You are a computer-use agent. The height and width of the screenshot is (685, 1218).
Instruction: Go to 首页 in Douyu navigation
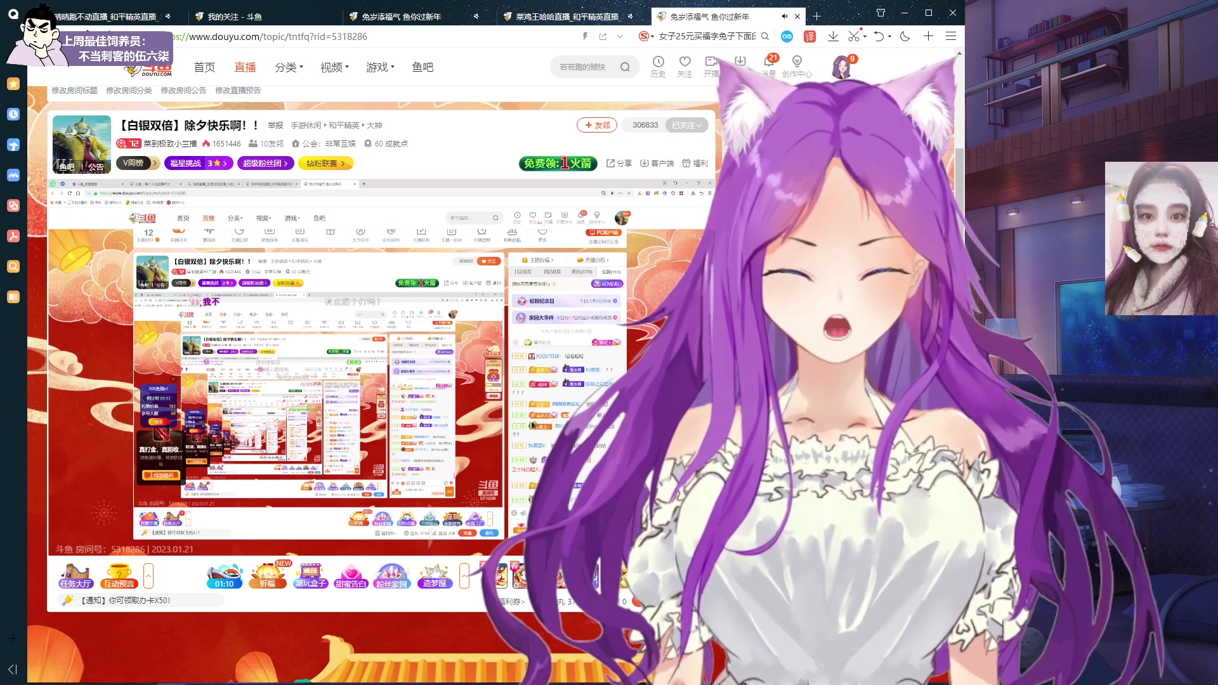click(204, 67)
